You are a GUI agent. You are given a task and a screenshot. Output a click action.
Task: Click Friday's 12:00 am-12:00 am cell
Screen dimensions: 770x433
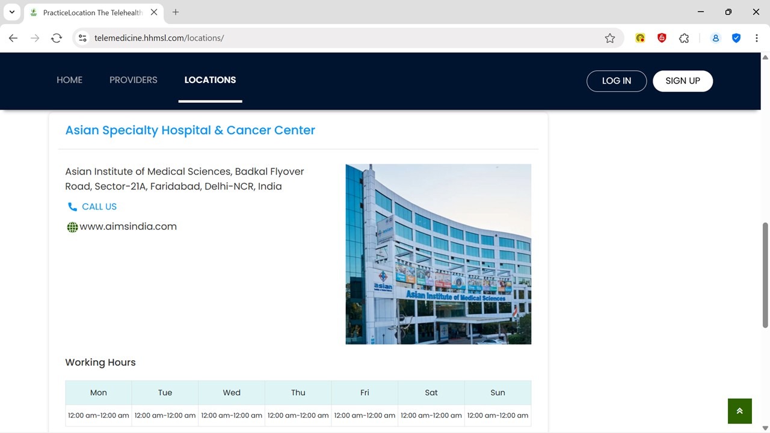click(365, 416)
